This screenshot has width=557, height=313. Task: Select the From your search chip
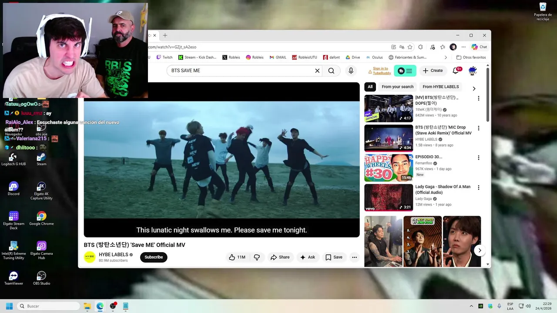click(x=398, y=87)
